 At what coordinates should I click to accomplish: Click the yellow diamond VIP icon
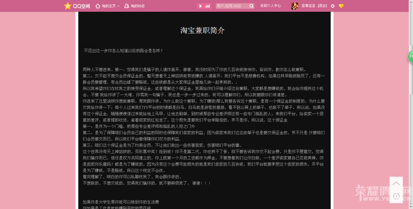click(341, 6)
